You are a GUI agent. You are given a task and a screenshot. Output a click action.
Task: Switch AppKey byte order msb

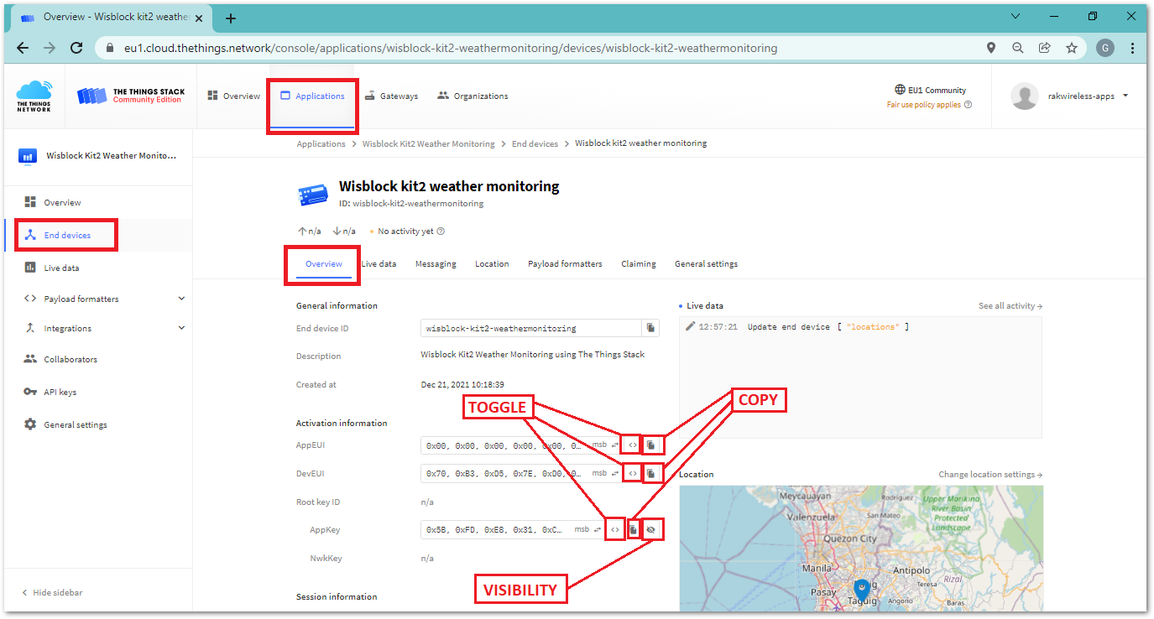point(586,530)
